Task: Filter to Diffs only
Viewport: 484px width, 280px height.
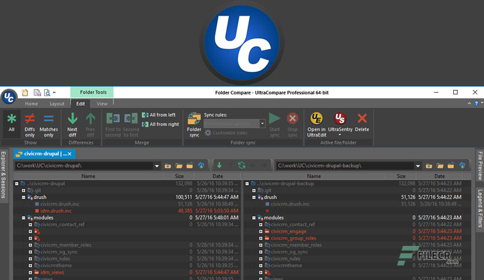Action: click(x=30, y=124)
